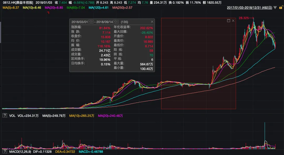Image resolution: width=284 pixels, height=155 pixels.
Task: Select the MA(5)=8.37 moving average label
Action: 11,8
